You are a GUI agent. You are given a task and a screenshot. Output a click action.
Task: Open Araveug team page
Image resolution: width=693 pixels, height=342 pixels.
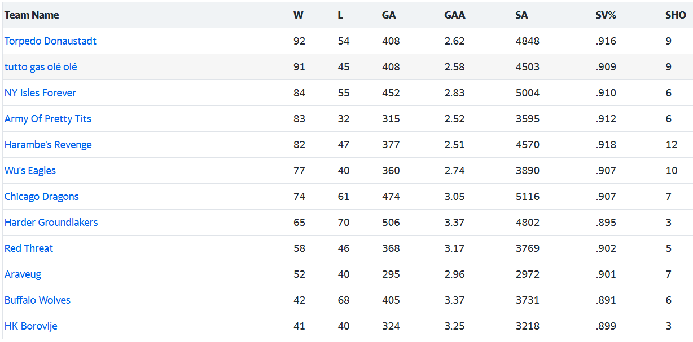point(23,274)
